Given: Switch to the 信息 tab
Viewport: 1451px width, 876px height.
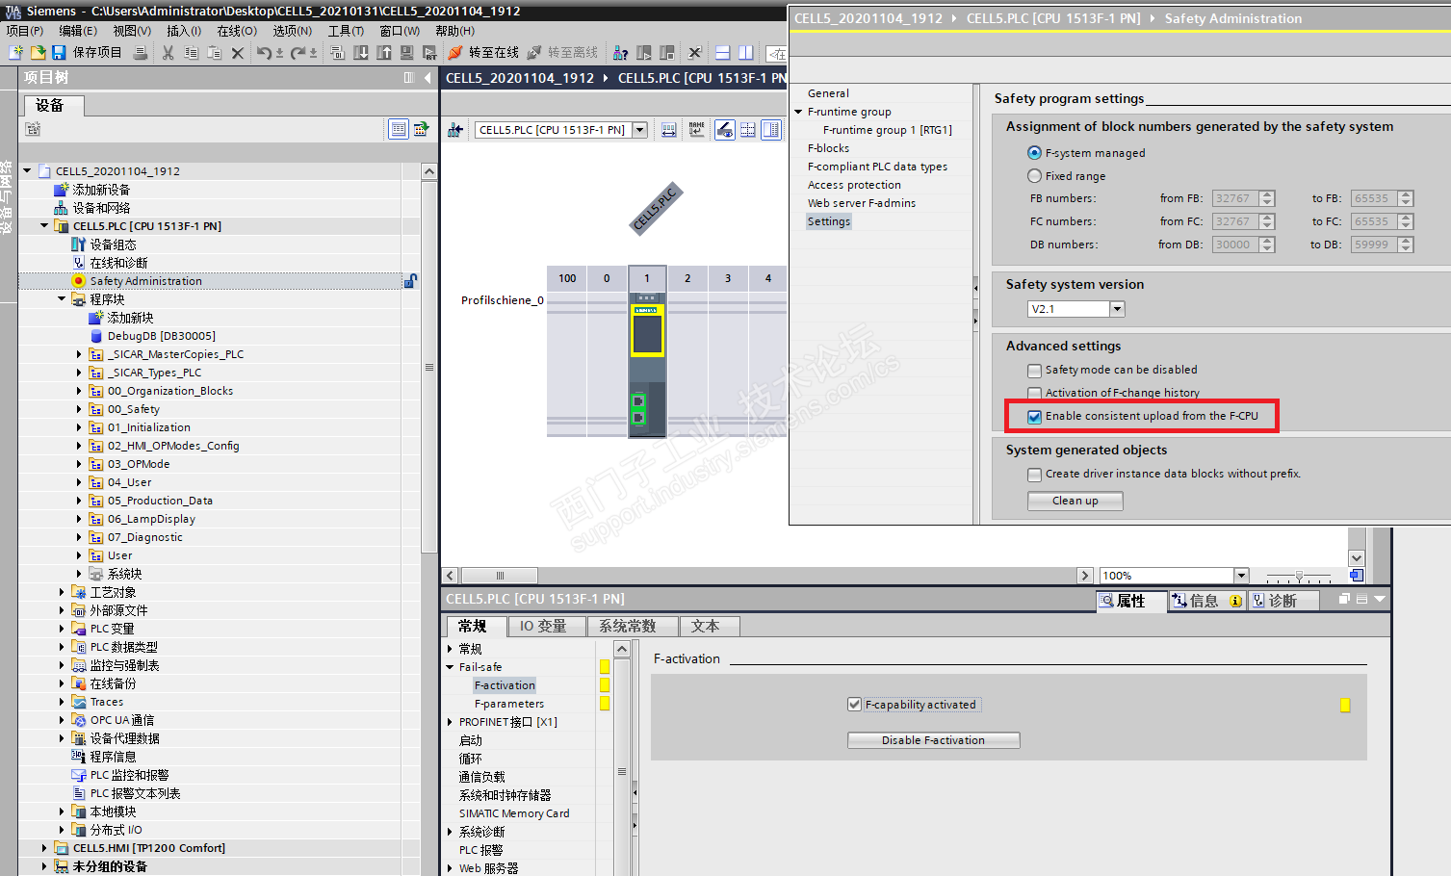Looking at the screenshot, I should point(1206,601).
